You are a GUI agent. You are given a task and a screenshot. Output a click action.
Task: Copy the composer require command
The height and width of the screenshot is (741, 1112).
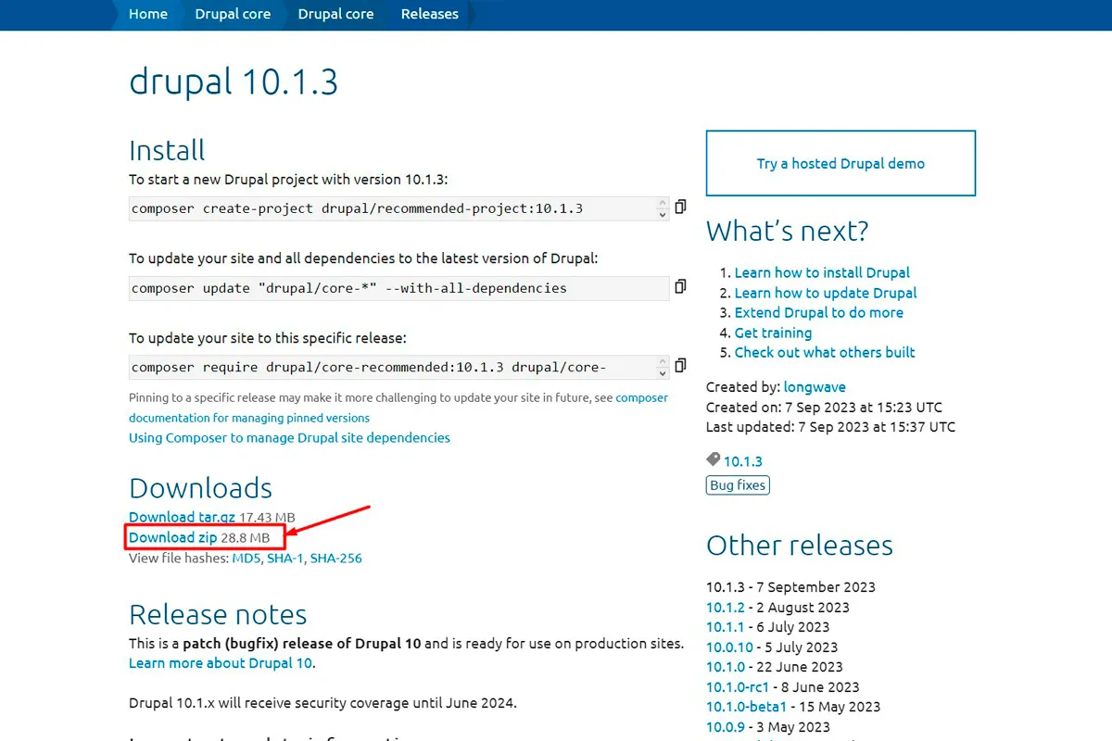coord(680,365)
